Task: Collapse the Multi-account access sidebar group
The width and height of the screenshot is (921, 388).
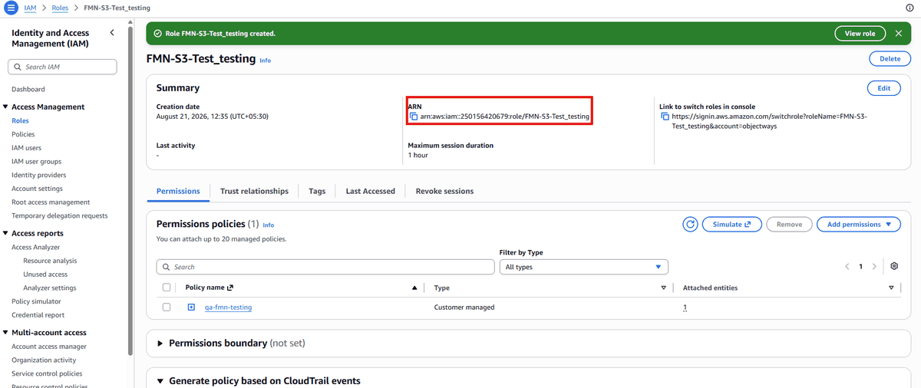Action: 6,333
